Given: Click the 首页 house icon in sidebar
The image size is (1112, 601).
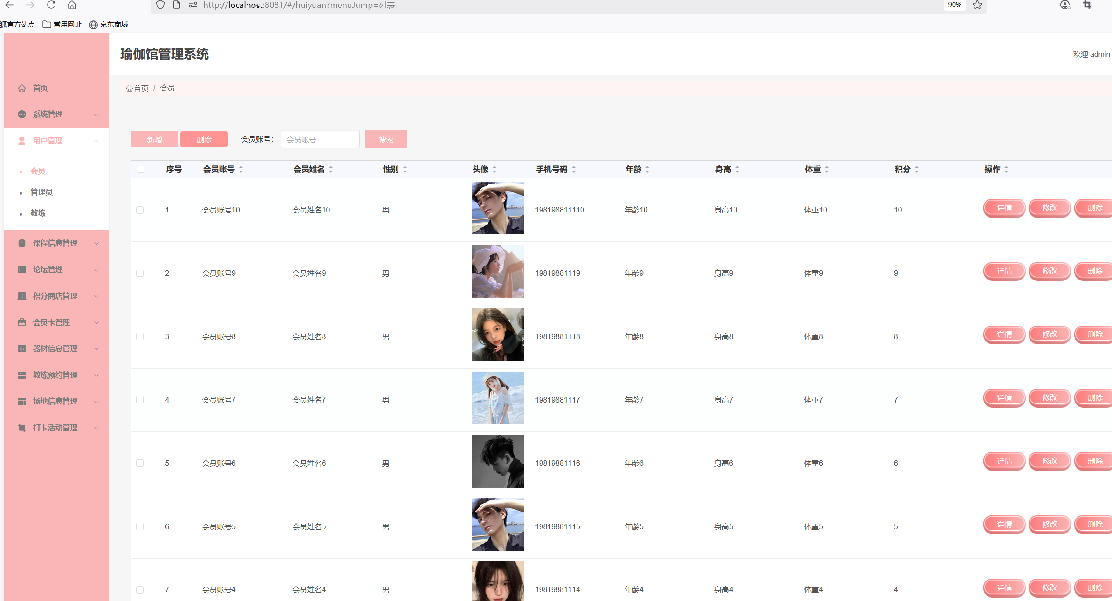Looking at the screenshot, I should tap(22, 88).
